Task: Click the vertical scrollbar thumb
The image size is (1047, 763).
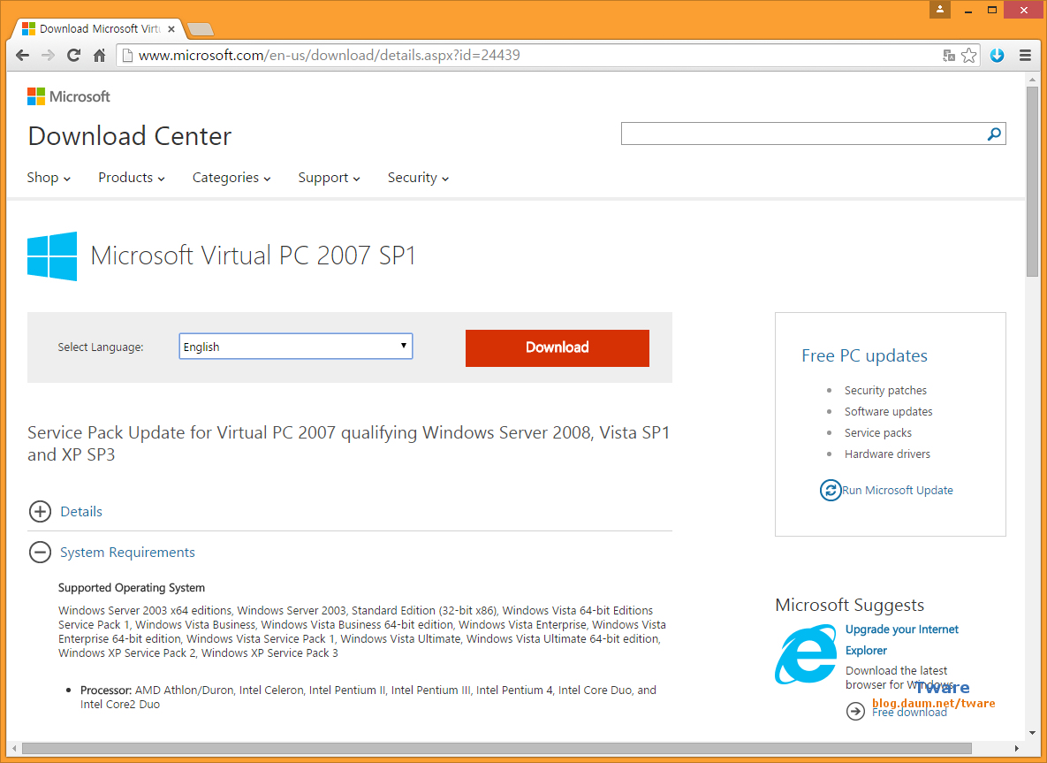Action: click(x=1032, y=181)
